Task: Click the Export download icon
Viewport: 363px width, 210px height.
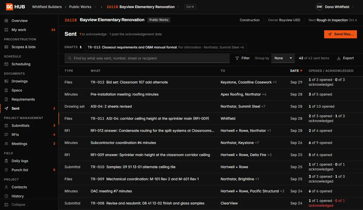Action: (339, 58)
